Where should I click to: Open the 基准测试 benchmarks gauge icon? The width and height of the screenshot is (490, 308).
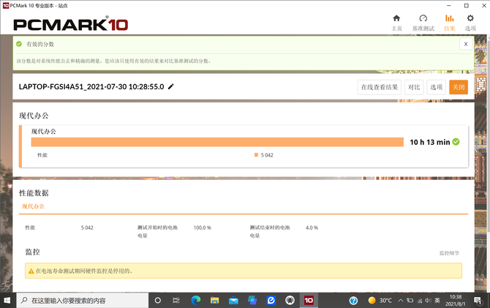[423, 18]
